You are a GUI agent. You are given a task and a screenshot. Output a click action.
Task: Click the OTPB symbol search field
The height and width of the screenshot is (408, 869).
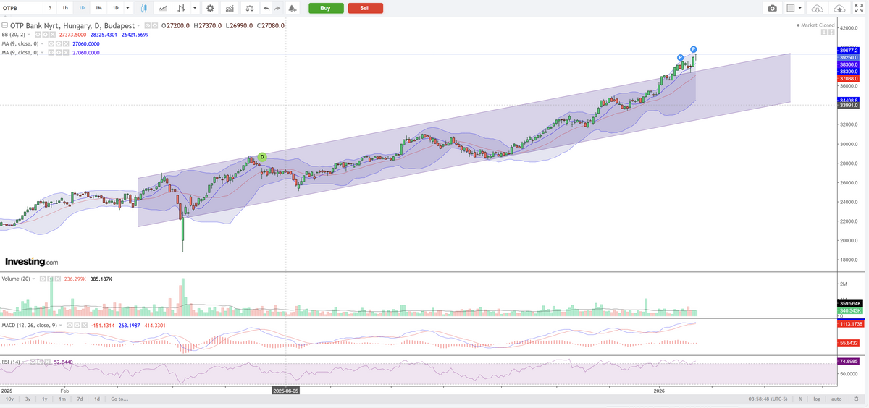point(20,8)
